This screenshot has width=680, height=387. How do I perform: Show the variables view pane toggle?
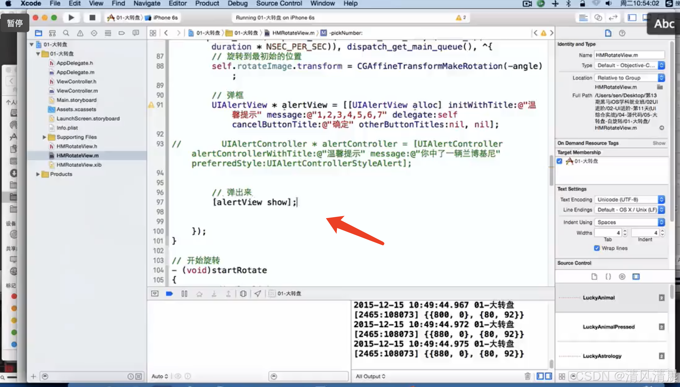pyautogui.click(x=540, y=376)
